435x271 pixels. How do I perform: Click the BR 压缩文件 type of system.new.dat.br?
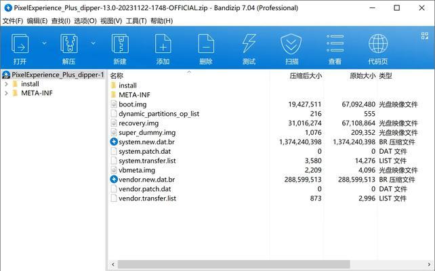(x=397, y=142)
